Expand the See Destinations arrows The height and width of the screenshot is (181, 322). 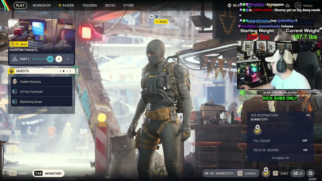pyautogui.click(x=308, y=115)
